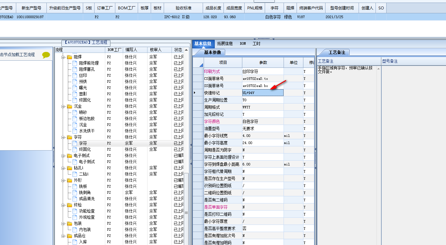Click the 验收标准 column header
Image resolution: width=446 pixels, height=245 pixels.
183,8
